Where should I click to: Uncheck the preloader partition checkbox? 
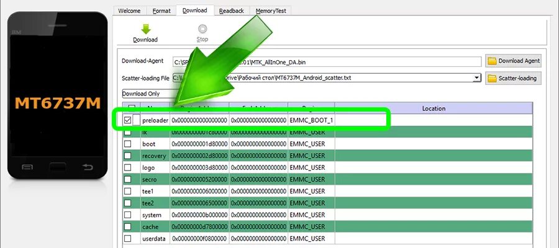pos(127,120)
